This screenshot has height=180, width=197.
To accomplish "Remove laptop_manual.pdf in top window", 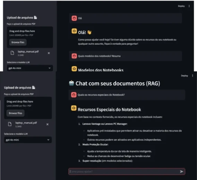I will coord(49,53).
